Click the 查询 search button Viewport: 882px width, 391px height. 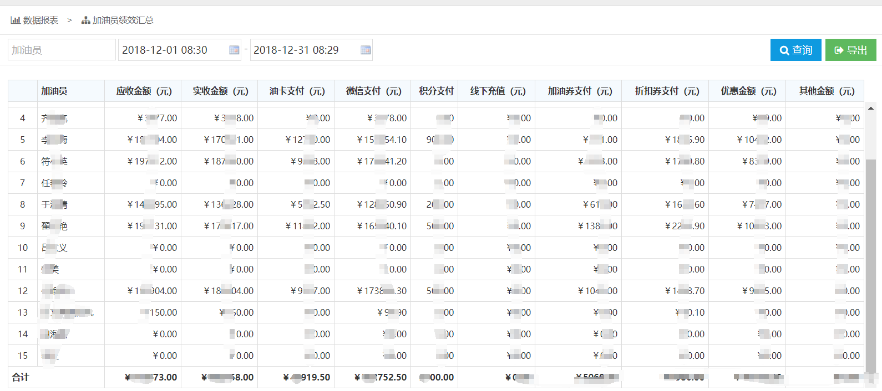(x=795, y=50)
